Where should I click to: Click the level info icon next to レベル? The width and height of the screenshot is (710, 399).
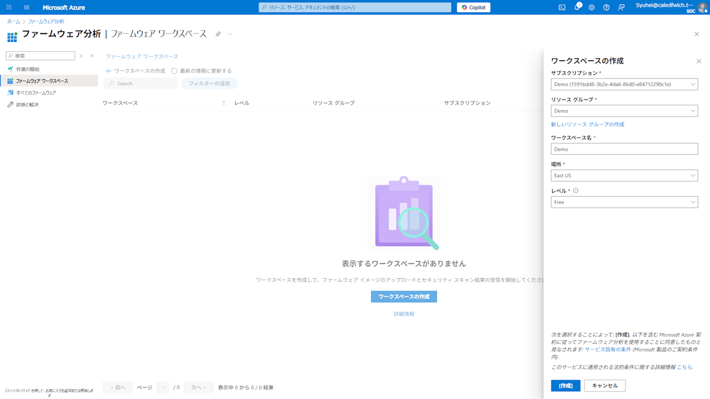[576, 191]
